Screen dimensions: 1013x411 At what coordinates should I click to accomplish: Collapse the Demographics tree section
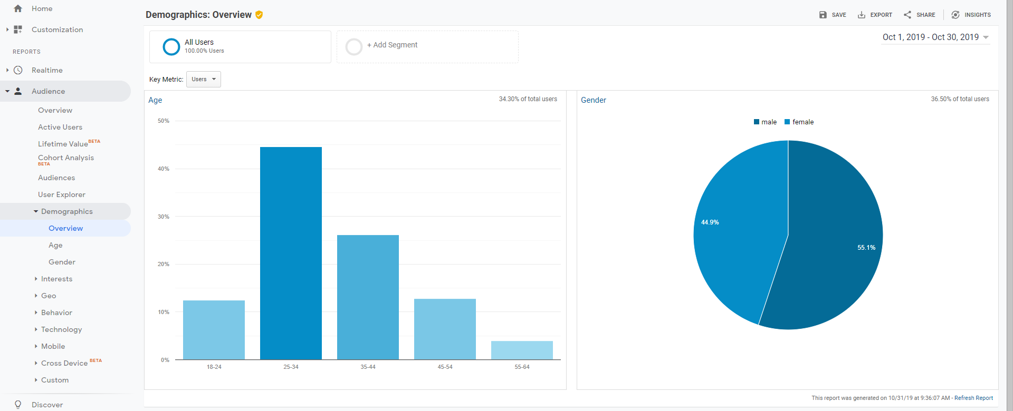36,211
